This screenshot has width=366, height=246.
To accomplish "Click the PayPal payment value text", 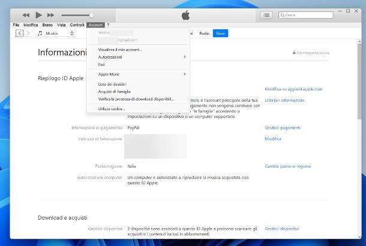I will [133, 127].
